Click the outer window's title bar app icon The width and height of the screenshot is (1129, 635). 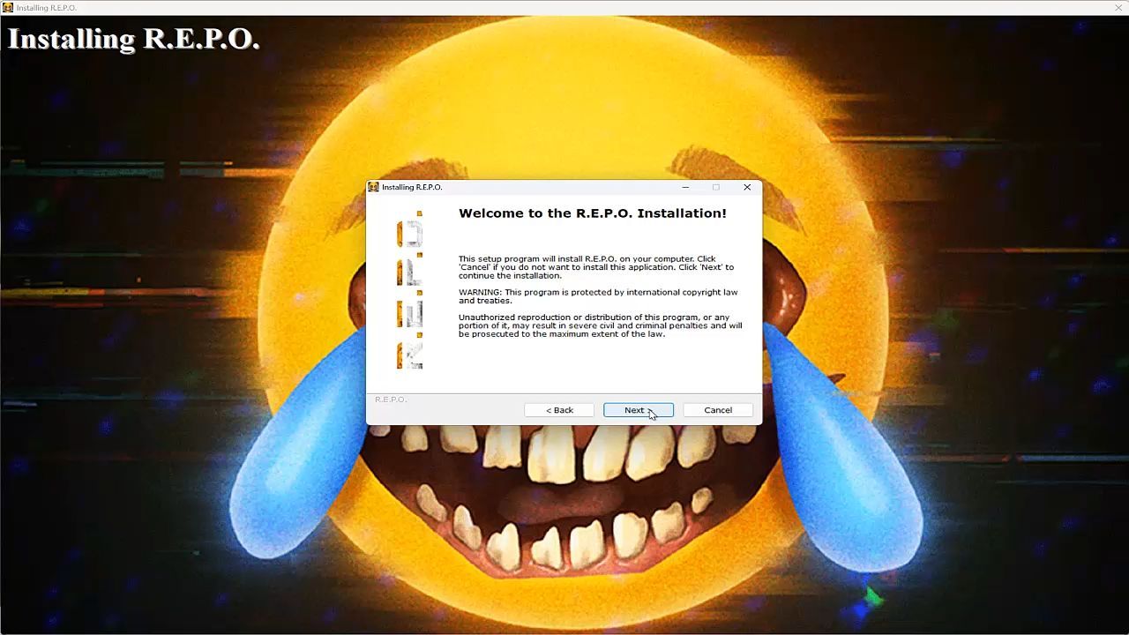click(8, 7)
